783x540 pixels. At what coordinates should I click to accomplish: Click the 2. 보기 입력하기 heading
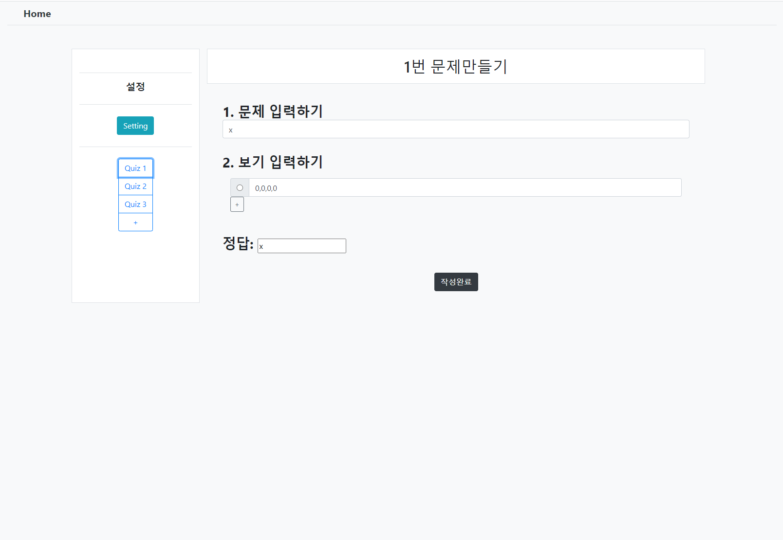click(273, 162)
